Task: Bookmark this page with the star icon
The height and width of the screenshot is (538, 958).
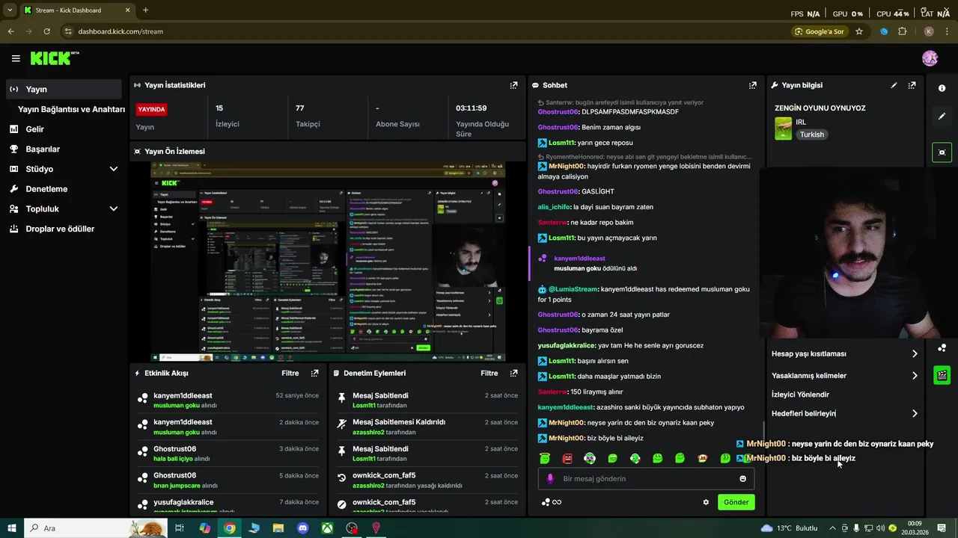Action: click(x=859, y=31)
